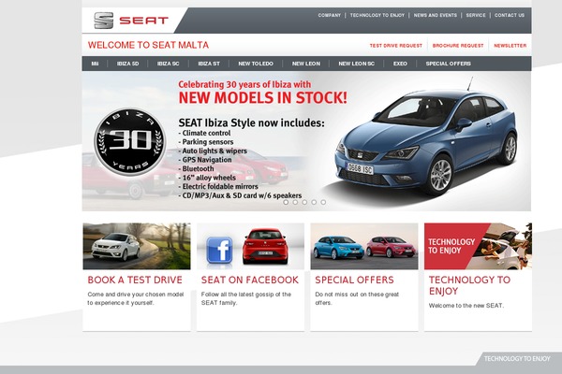Image resolution: width=562 pixels, height=374 pixels.
Task: Select the Mii model tab
Action: 95,64
